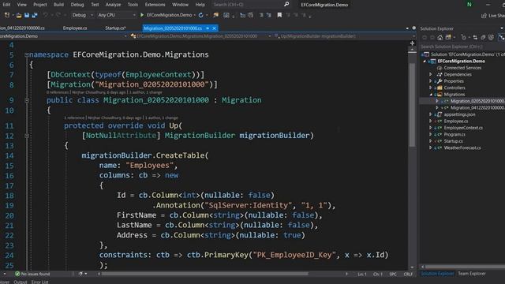This screenshot has height=284, width=505.
Task: Open the Output panel tab
Action: click(21, 282)
